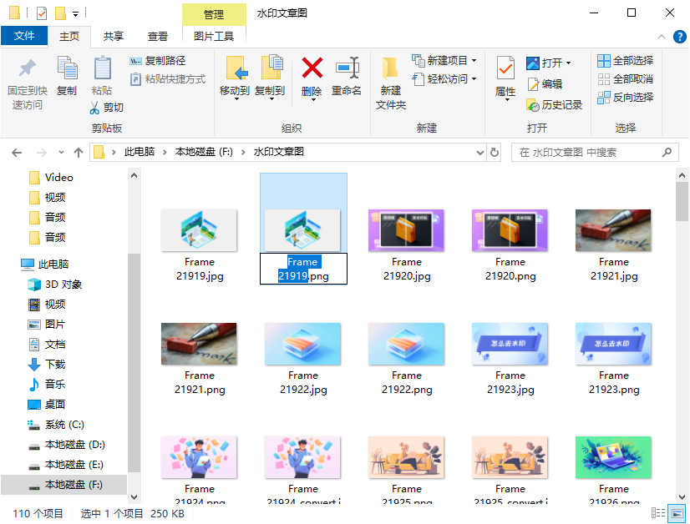
Task: Select the Frame 21922.png thumbnail
Action: click(x=406, y=344)
